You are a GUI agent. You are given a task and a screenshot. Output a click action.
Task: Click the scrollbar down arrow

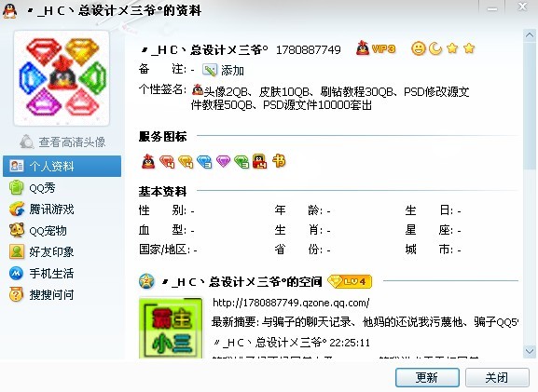(530, 351)
